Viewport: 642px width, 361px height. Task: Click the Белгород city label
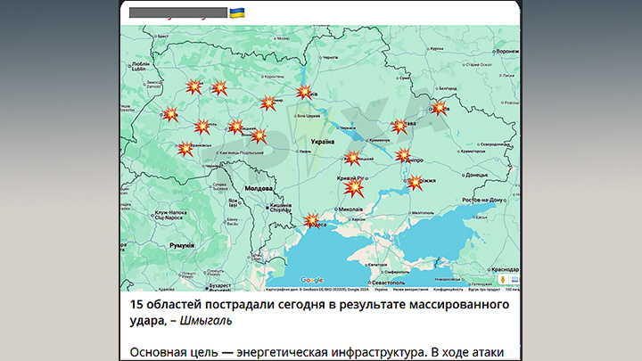[448, 88]
